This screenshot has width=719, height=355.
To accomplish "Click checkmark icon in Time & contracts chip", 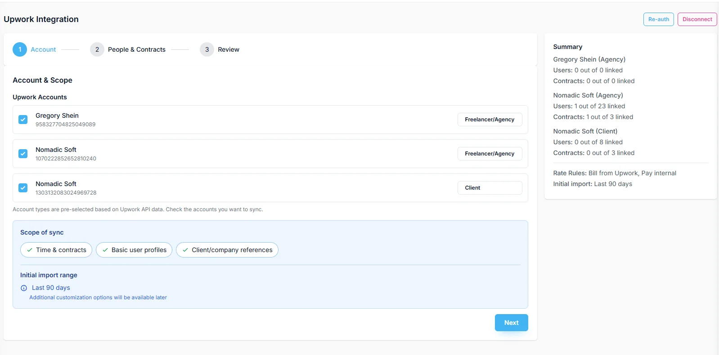I will (x=30, y=250).
